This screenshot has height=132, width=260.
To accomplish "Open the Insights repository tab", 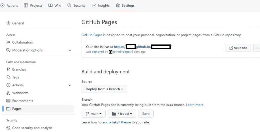I will (101, 6).
